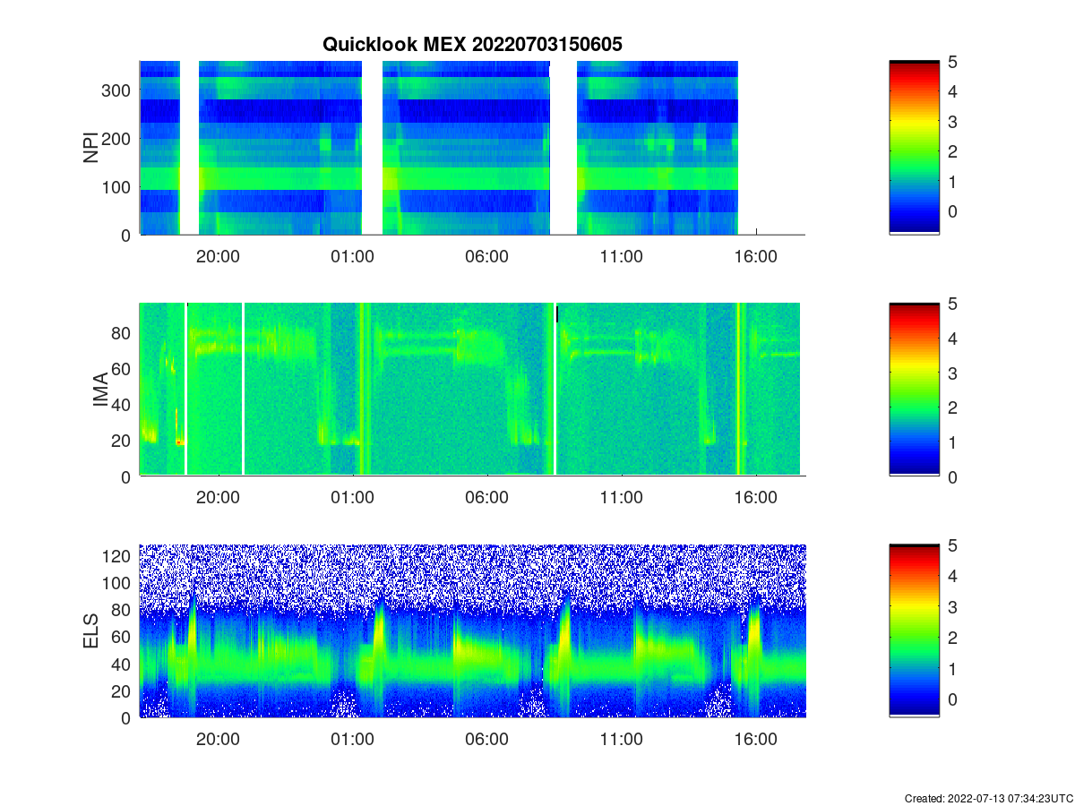Click inside the NPI spectrogram plot
Screen dimensions: 1075x806
click(x=472, y=148)
